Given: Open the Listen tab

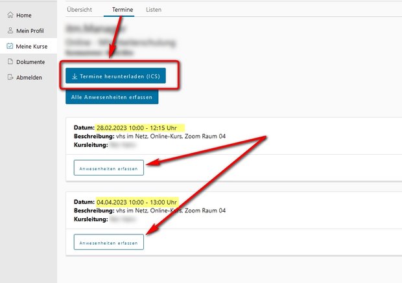Looking at the screenshot, I should point(154,10).
